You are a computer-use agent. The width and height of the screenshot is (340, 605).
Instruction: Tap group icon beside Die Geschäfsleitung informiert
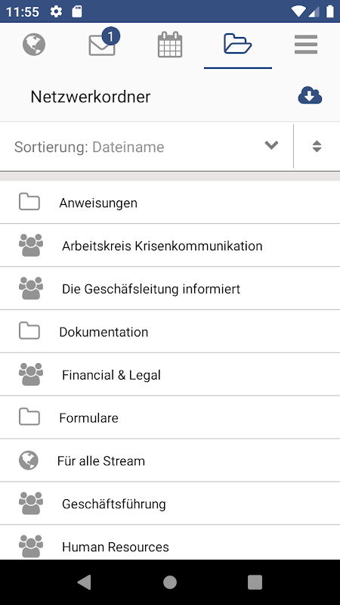tap(31, 289)
